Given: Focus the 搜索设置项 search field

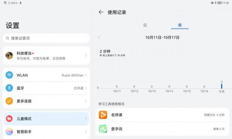Looking at the screenshot, I should pos(46,38).
